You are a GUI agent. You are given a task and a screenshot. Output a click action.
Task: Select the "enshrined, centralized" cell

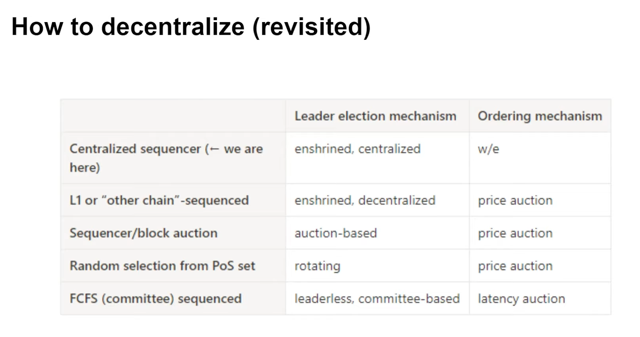click(358, 149)
